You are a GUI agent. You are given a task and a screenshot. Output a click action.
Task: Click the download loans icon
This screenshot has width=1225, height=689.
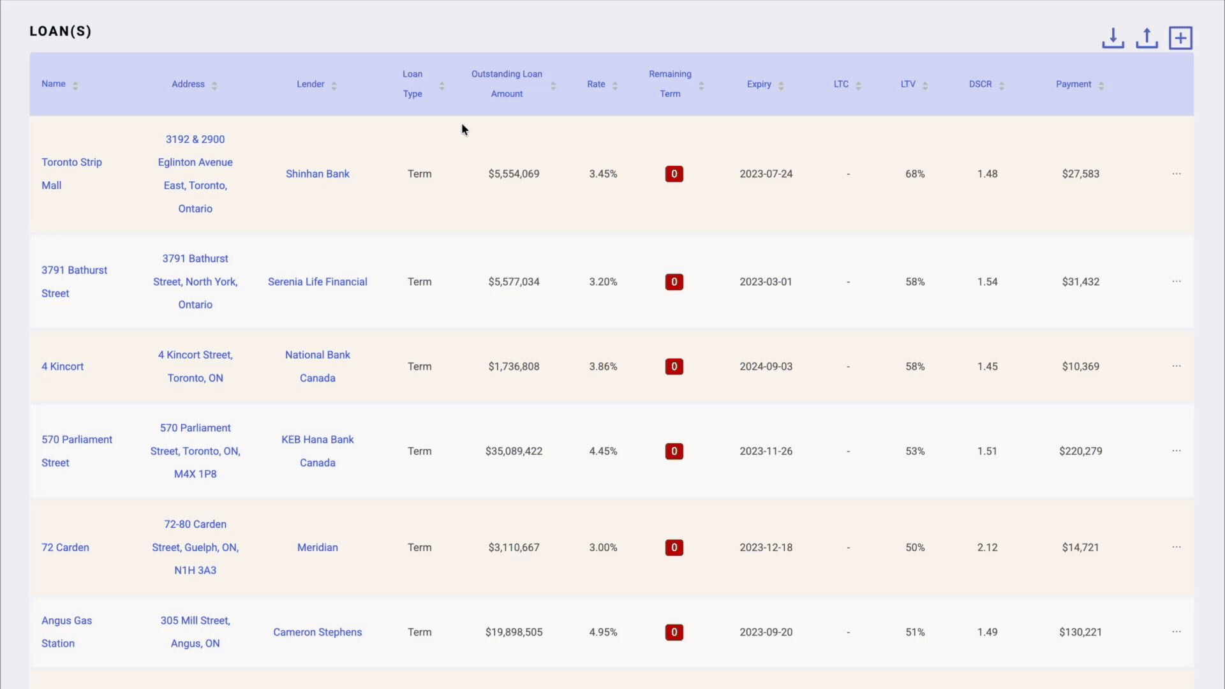coord(1113,38)
